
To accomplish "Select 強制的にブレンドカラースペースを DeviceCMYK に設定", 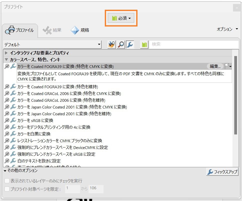I will pyautogui.click(x=63, y=147).
